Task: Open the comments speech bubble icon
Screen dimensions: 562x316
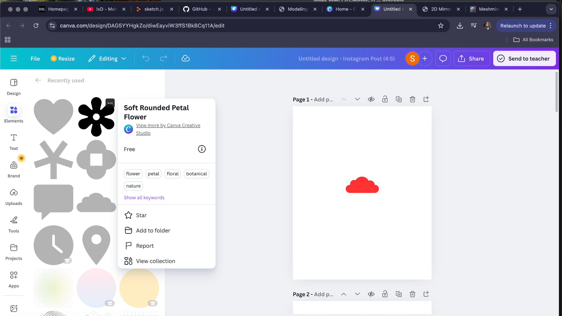Action: 443,59
